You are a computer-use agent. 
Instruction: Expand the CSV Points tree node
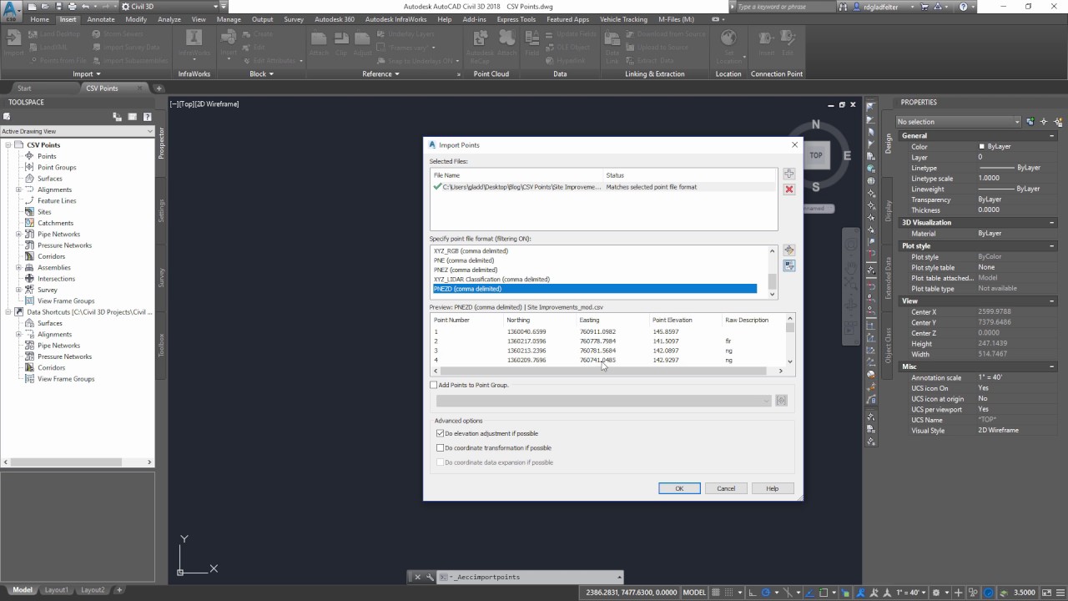tap(8, 145)
